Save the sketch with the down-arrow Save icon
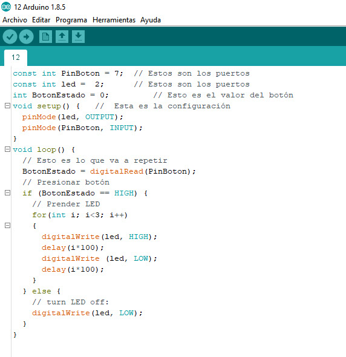This screenshot has height=357, width=346. tap(78, 37)
